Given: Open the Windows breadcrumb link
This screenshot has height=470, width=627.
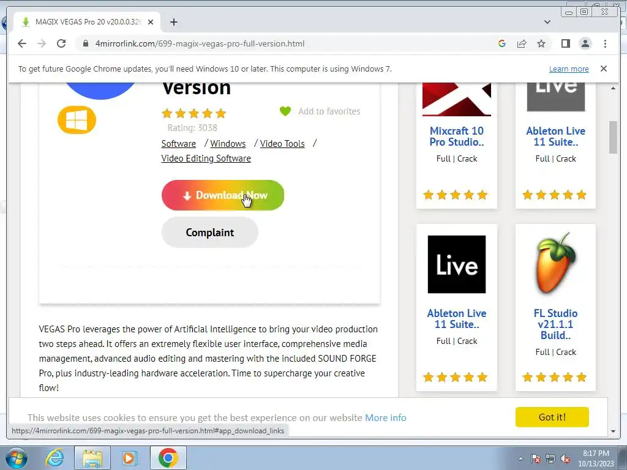Looking at the screenshot, I should 228,143.
